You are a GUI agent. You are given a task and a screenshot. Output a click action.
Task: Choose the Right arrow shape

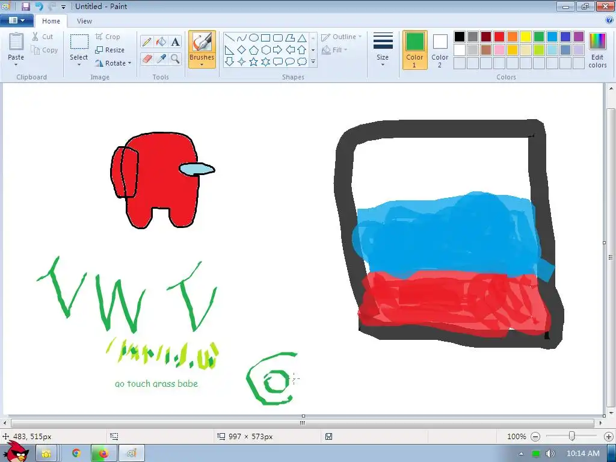pos(278,50)
